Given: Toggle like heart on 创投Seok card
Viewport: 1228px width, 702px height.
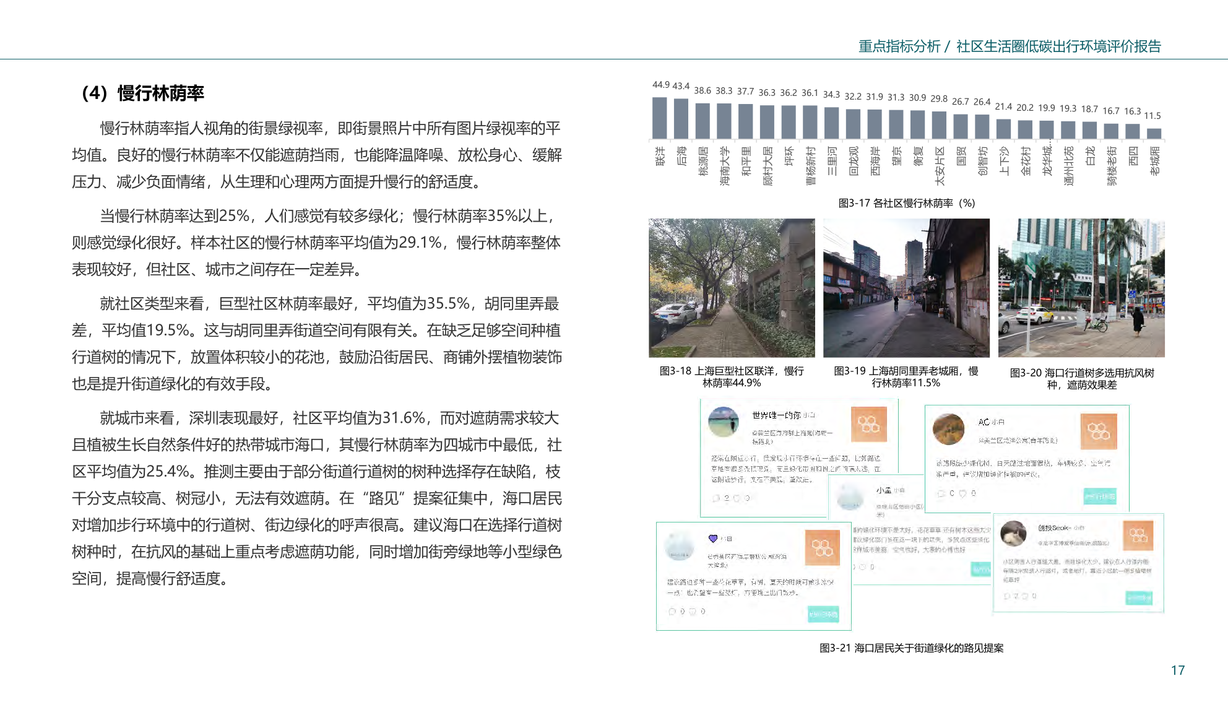Looking at the screenshot, I should [x=1025, y=596].
